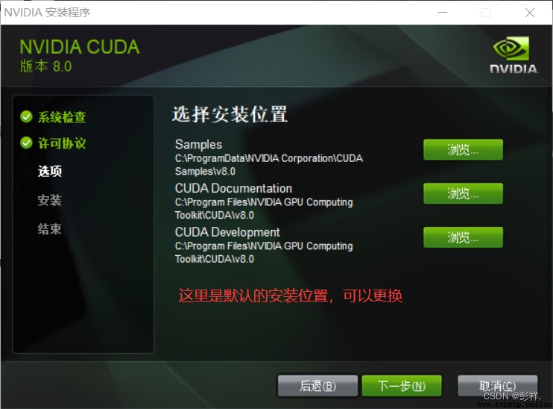Select the 选项 step in sidebar
Image resolution: width=553 pixels, height=409 pixels.
coord(50,172)
